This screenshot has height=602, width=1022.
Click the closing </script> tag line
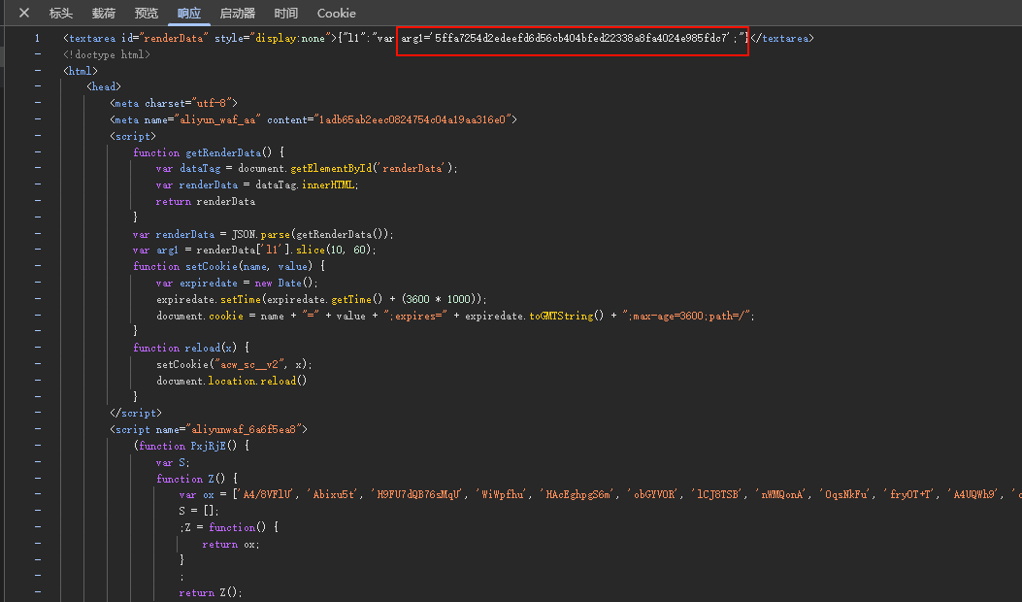(136, 413)
